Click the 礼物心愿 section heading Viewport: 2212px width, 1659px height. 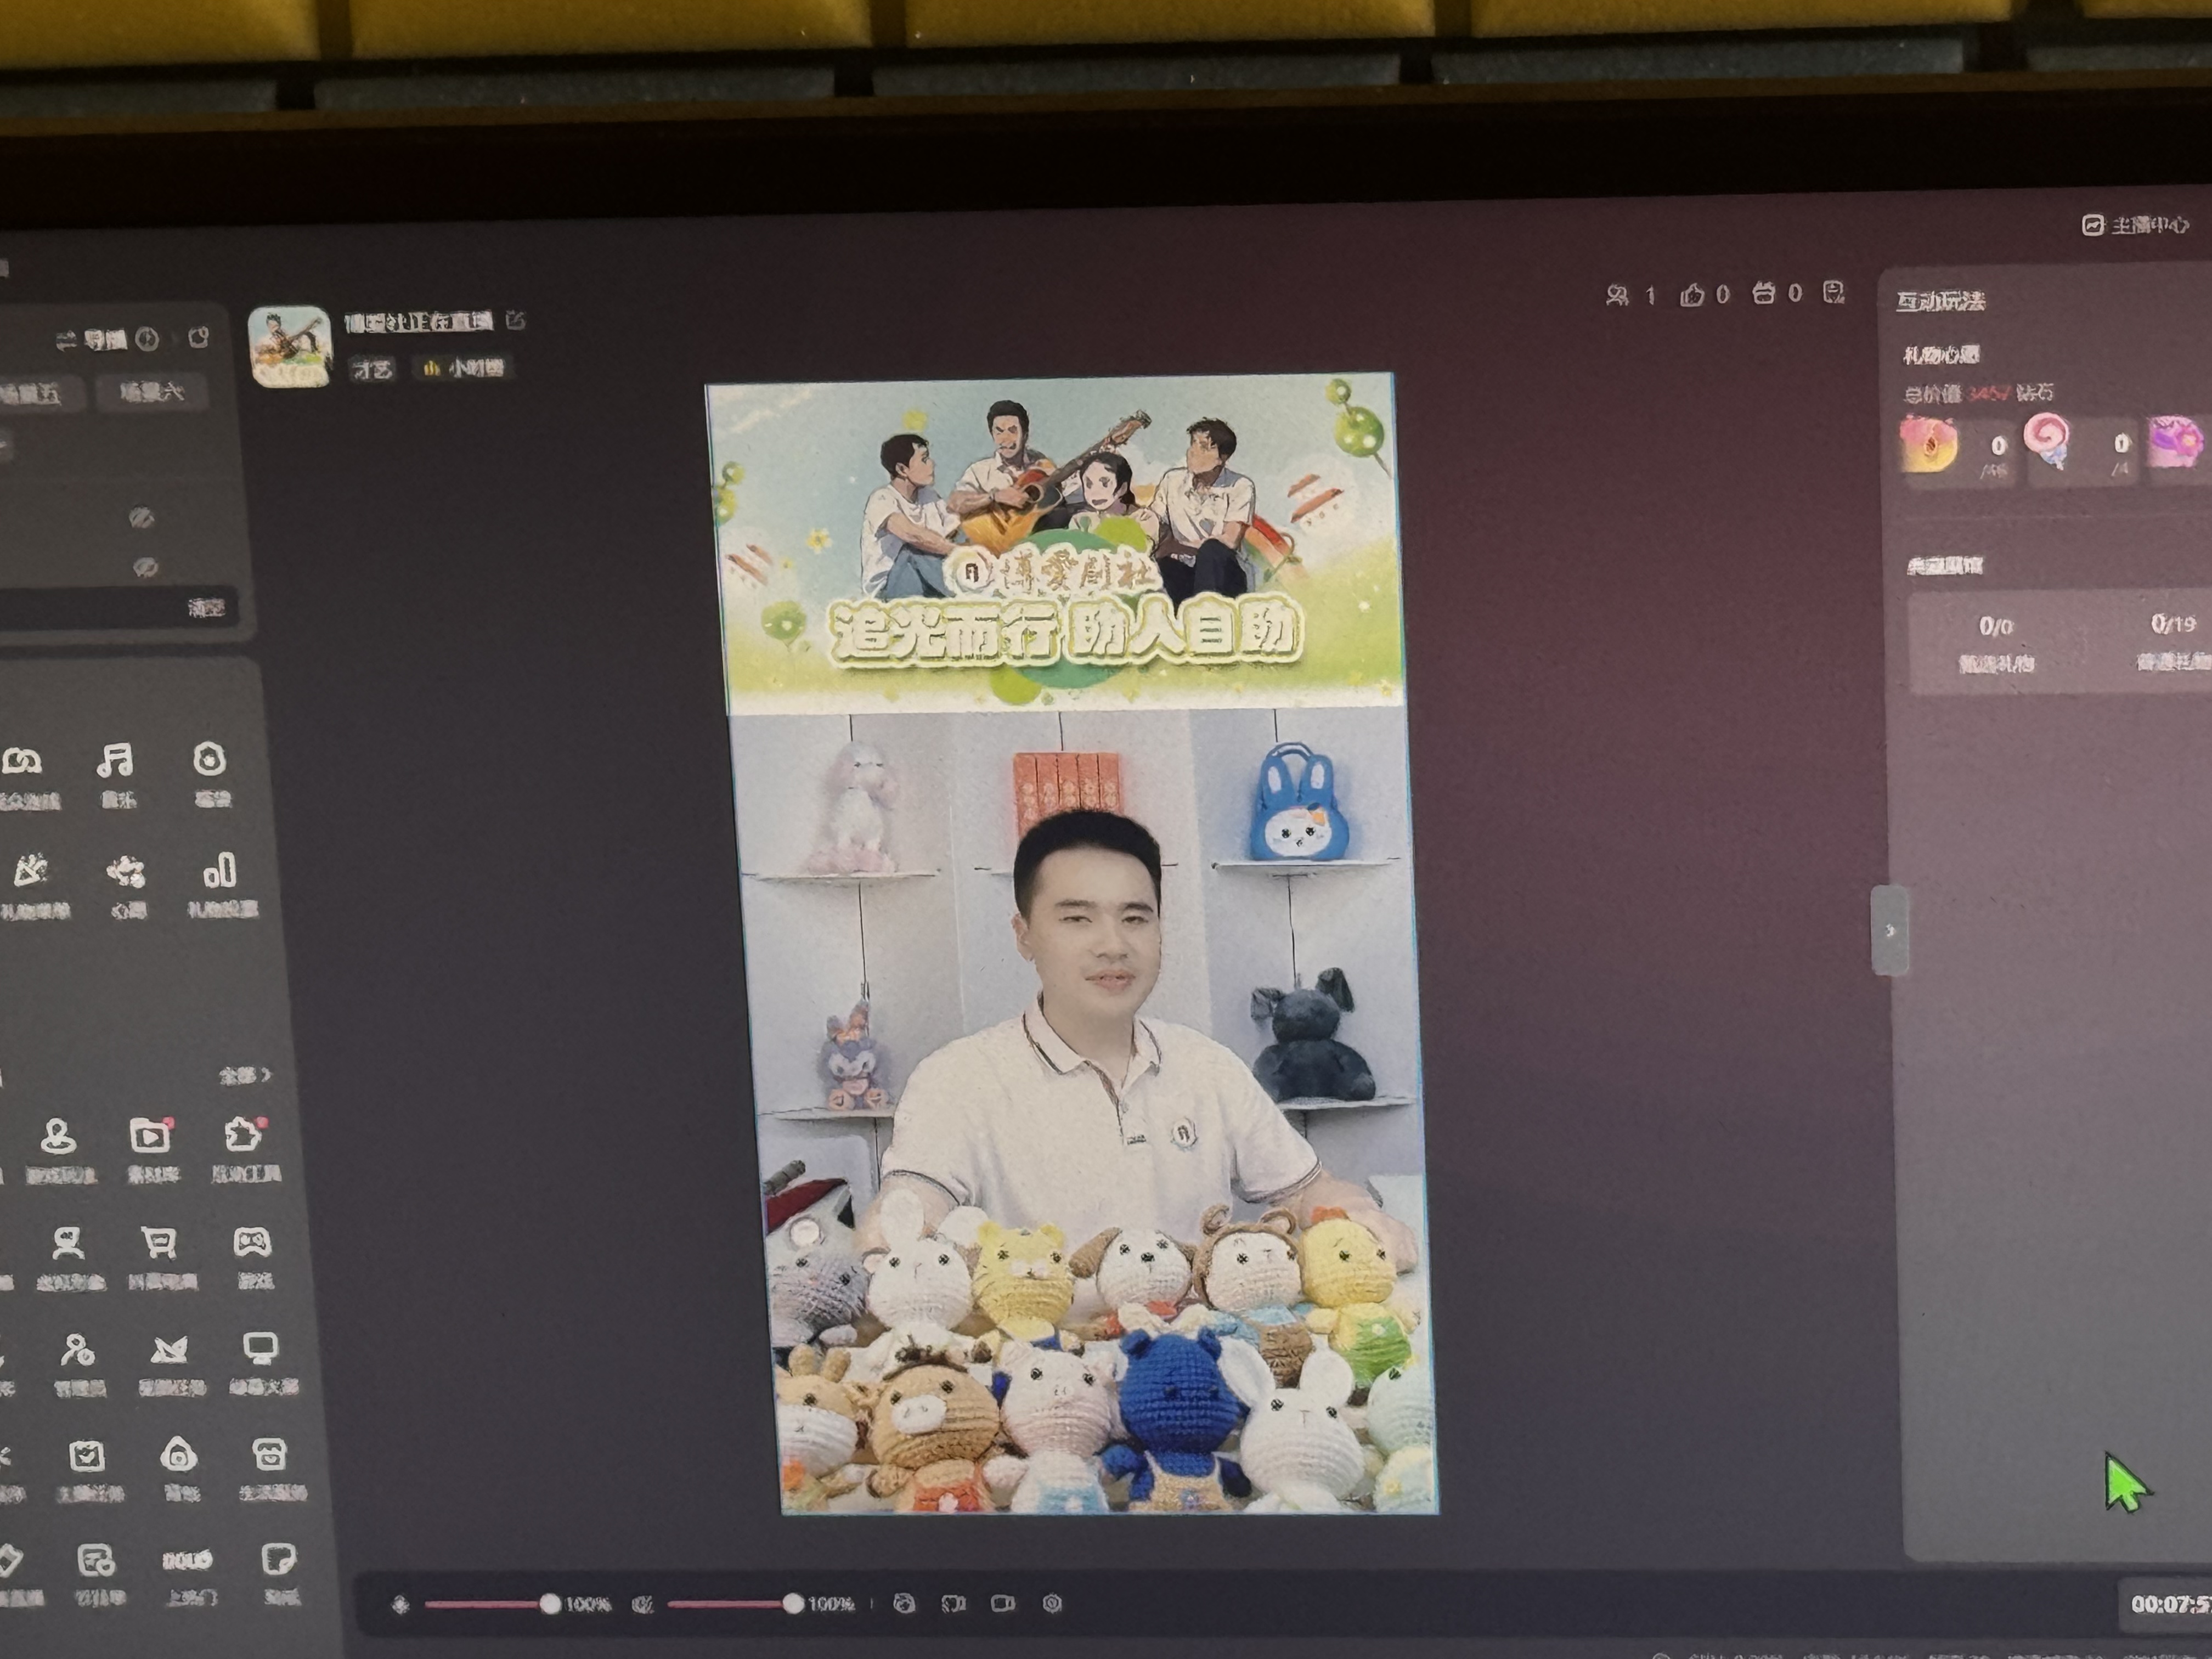click(1941, 354)
